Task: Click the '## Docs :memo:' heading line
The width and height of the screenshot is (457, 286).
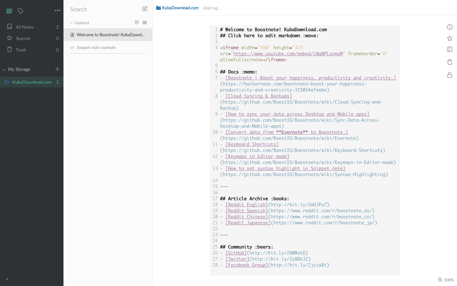Action: click(x=239, y=72)
